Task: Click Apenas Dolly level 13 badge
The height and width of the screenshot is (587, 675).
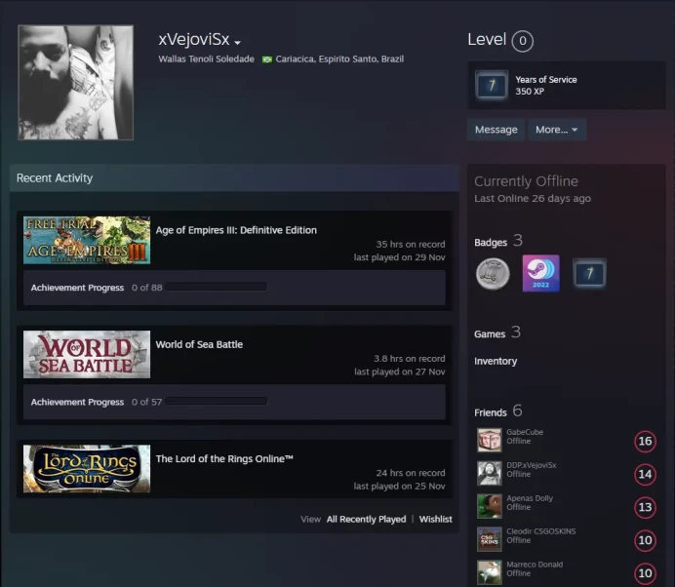Action: tap(645, 507)
